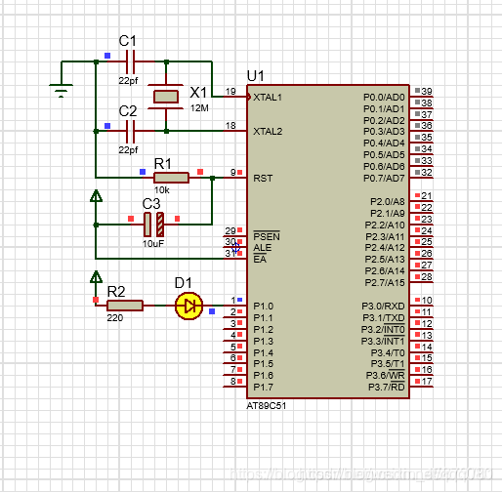Click the PSEN pin label
This screenshot has height=492, width=502.
(x=267, y=236)
